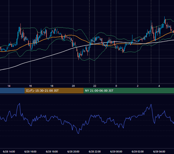174x154 pixels.
Task: Click the 6/28 14:00 date label
Action: [x=9, y=151]
